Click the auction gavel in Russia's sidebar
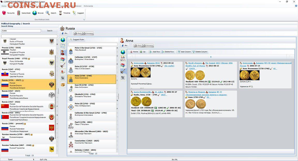 (63, 66)
